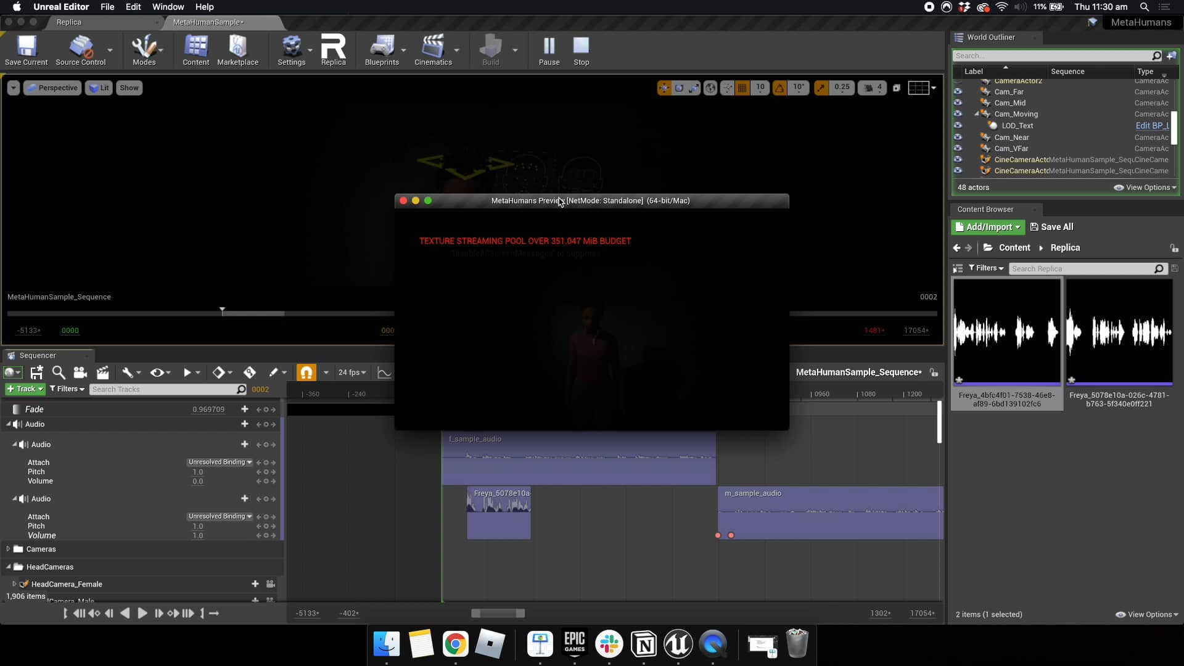Click the wrench settings icon in Sequencer toolbar
The height and width of the screenshot is (666, 1184).
(128, 372)
